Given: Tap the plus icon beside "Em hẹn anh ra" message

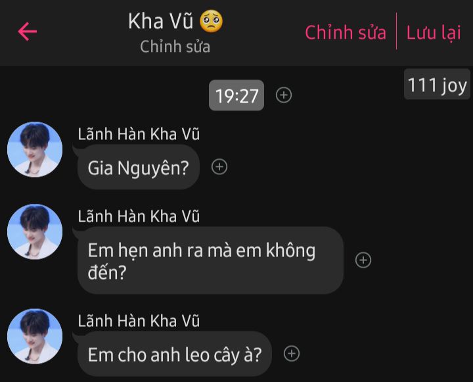Looking at the screenshot, I should pos(363,260).
